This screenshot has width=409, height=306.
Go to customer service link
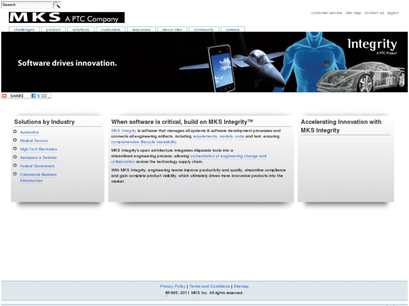326,13
